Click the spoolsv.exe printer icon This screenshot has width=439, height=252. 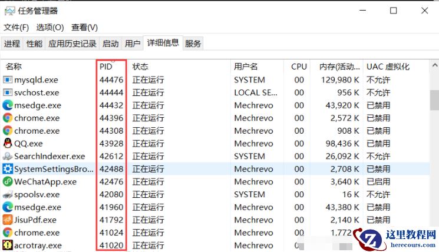[8, 194]
